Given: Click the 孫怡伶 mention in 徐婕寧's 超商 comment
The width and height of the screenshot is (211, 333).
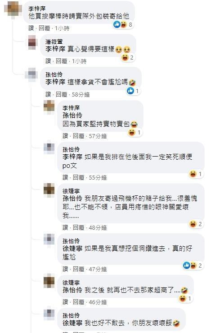Looking at the screenshot, I should click(72, 290).
